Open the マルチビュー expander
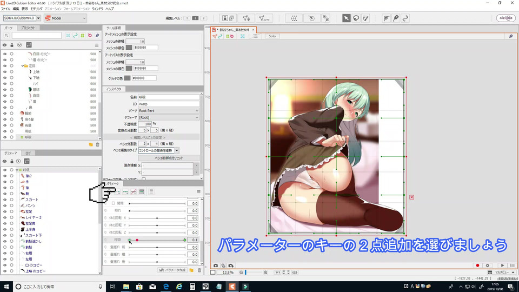Screen dimensions: 519x292 [x=502, y=273]
